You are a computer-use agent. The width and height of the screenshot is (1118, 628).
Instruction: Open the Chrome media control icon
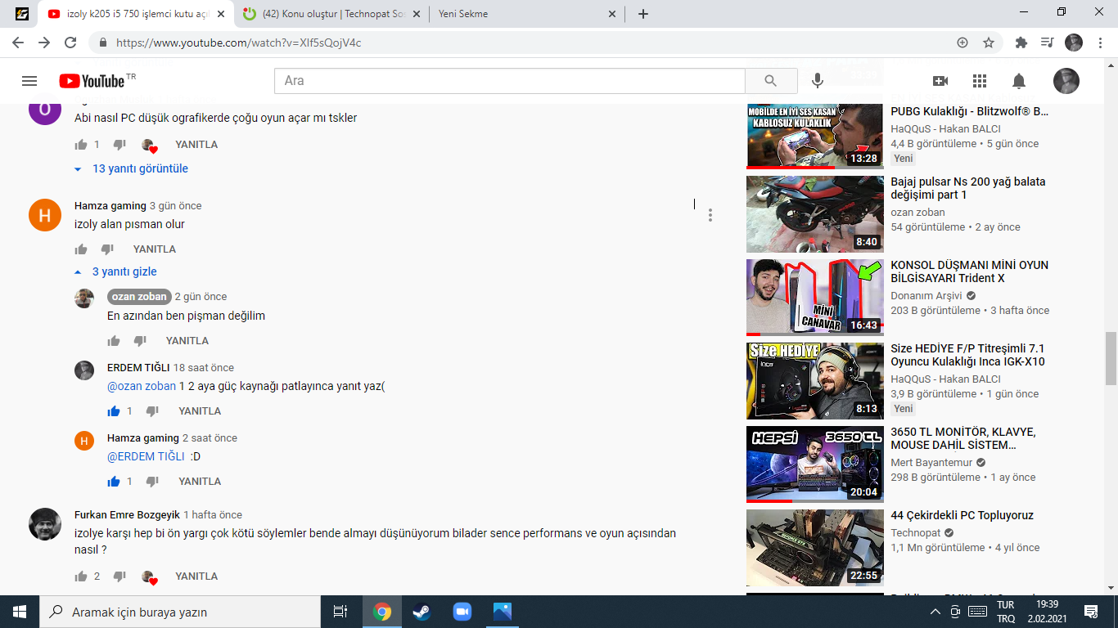coord(1047,43)
